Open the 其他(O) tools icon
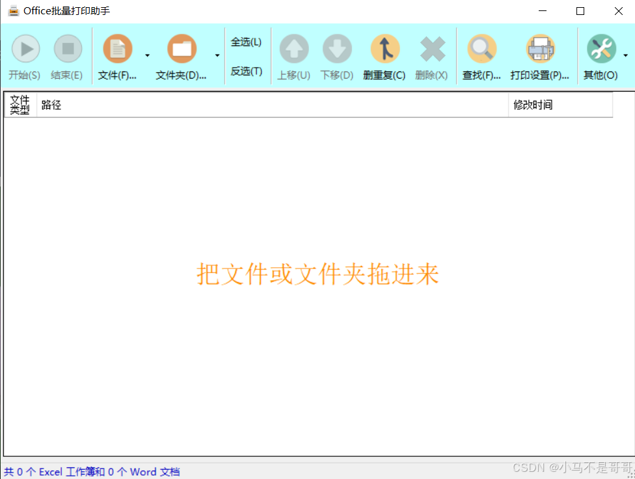 [601, 49]
